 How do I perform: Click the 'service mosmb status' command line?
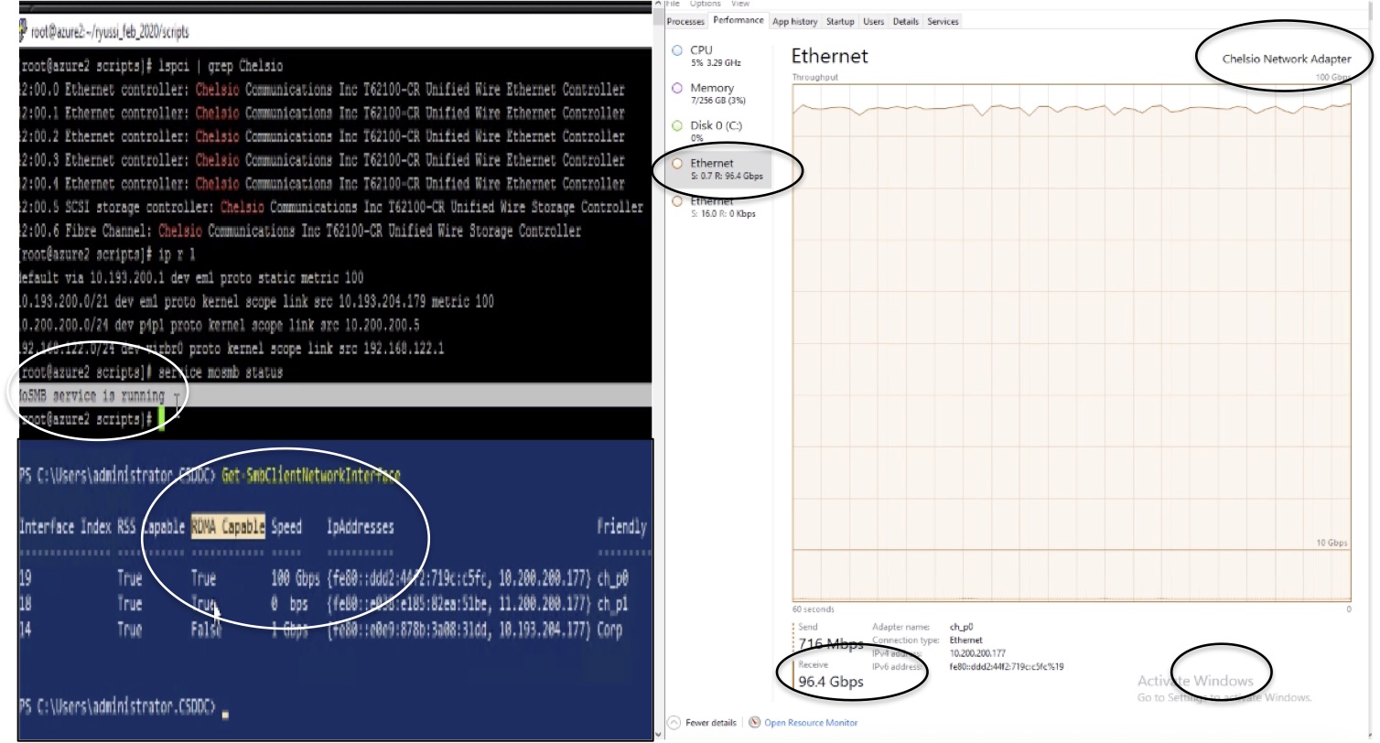click(151, 373)
